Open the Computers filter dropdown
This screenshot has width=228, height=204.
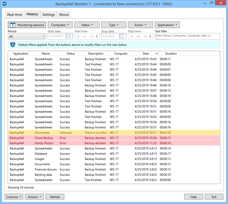60,25
